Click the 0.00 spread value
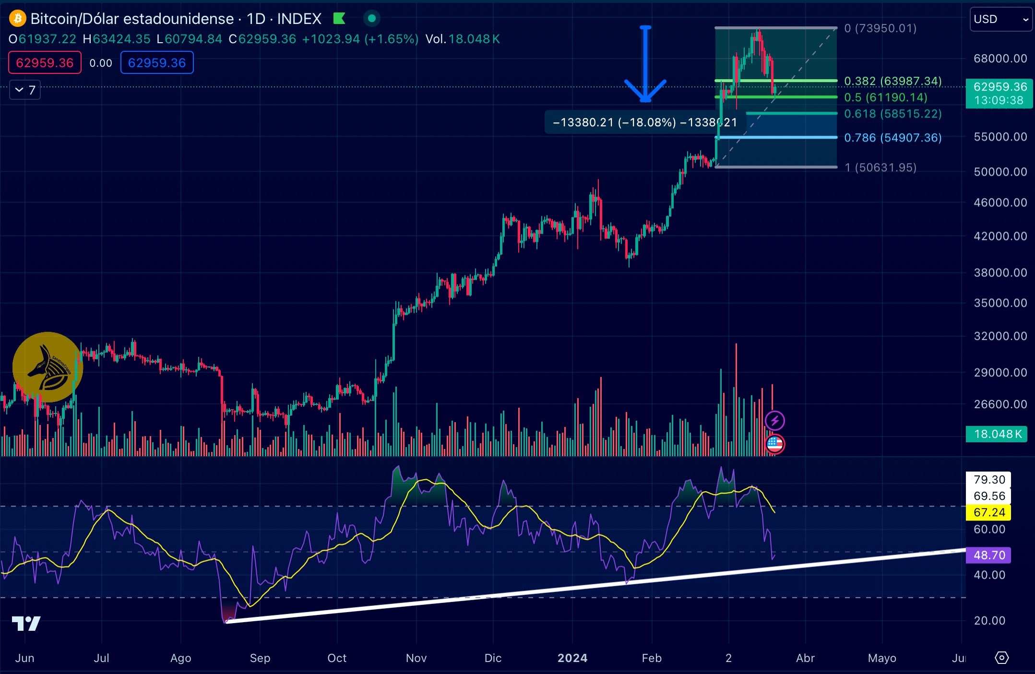The image size is (1035, 674). pyautogui.click(x=101, y=63)
